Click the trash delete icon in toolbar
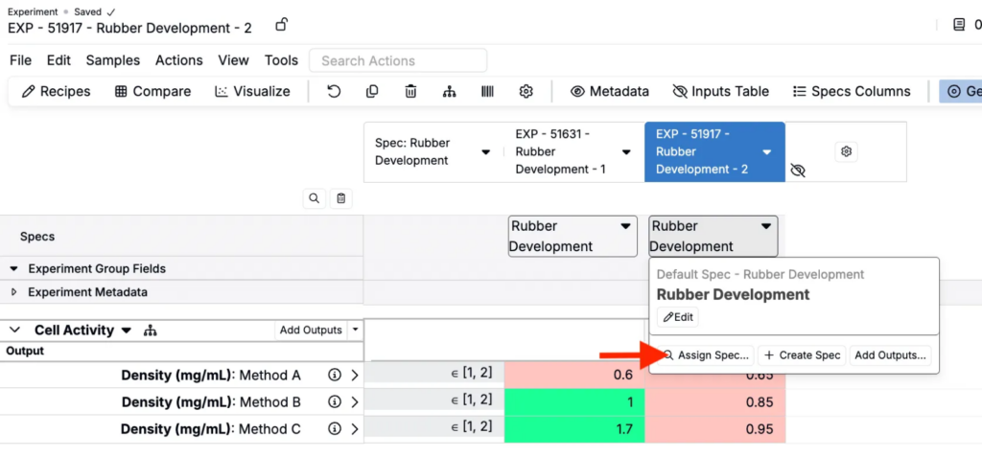 pyautogui.click(x=410, y=92)
